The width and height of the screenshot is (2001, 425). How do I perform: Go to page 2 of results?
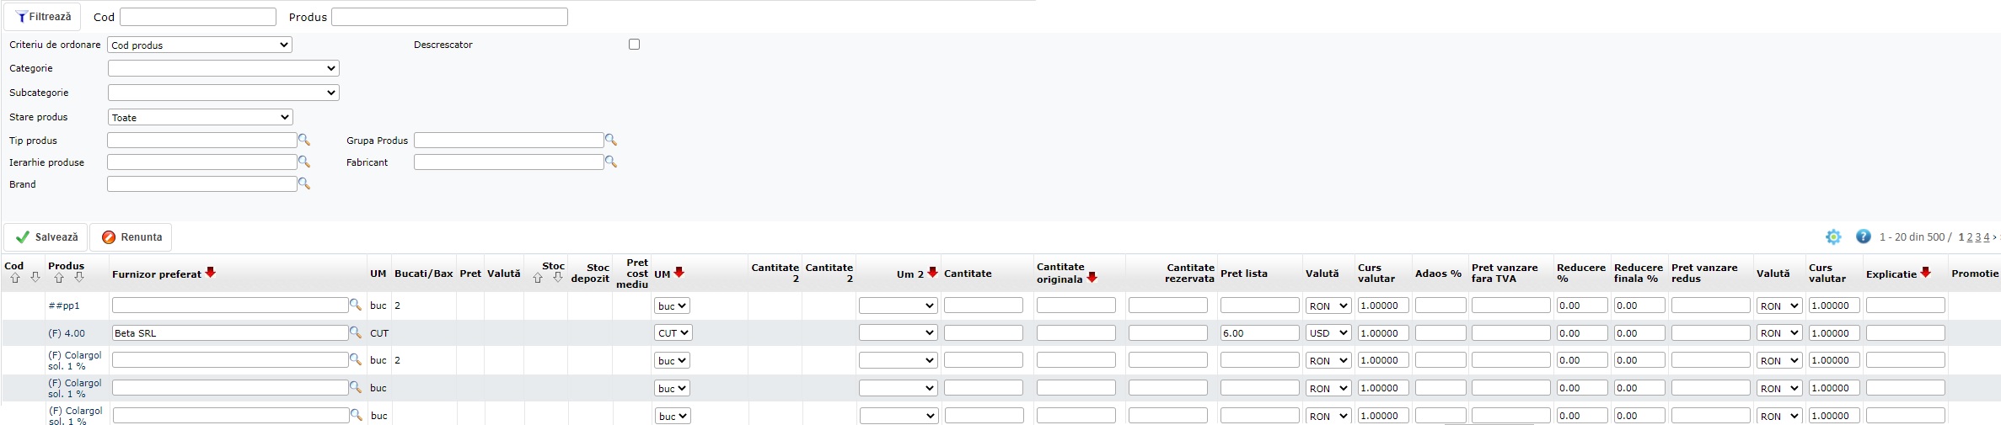point(1970,237)
